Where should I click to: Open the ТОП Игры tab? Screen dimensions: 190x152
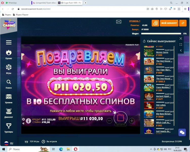point(32,142)
